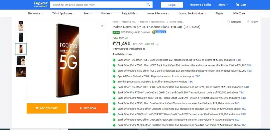Click the search products input field

[98, 5]
